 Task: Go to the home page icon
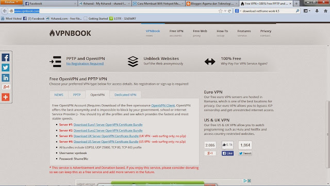[x=325, y=11]
